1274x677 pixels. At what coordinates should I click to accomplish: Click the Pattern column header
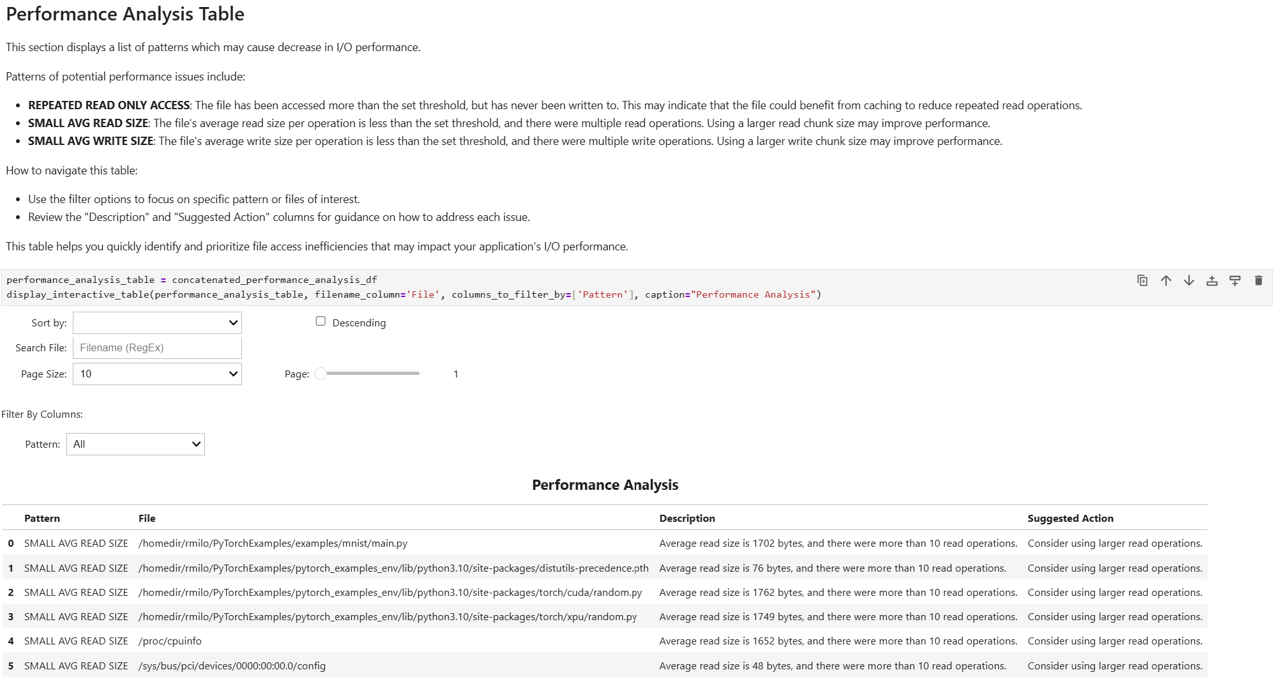click(x=42, y=518)
